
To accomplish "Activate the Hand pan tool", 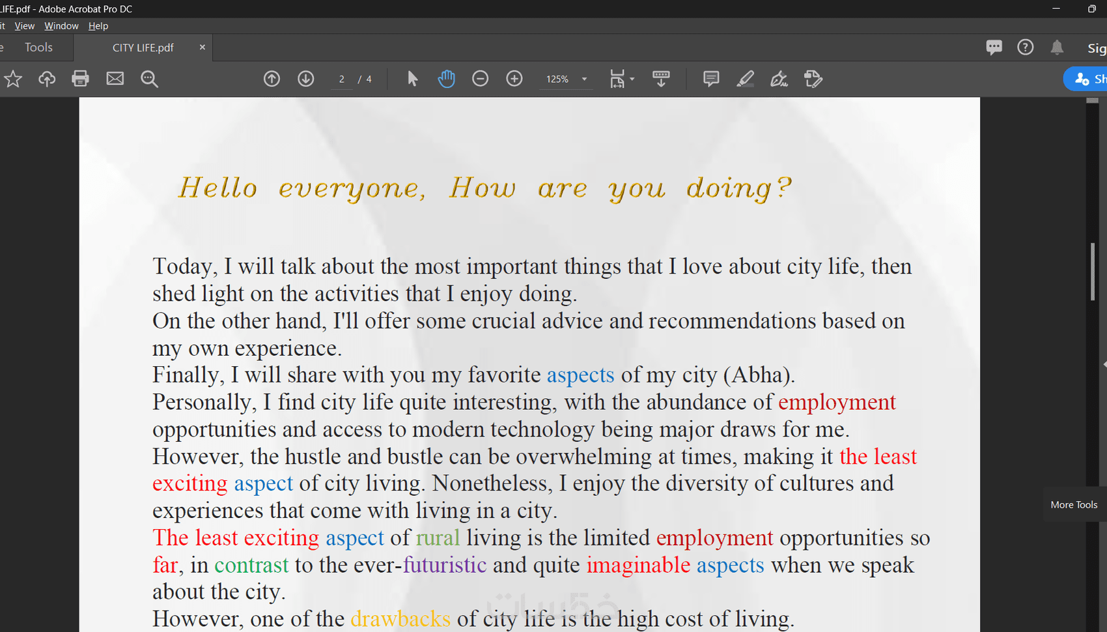I will pyautogui.click(x=446, y=79).
